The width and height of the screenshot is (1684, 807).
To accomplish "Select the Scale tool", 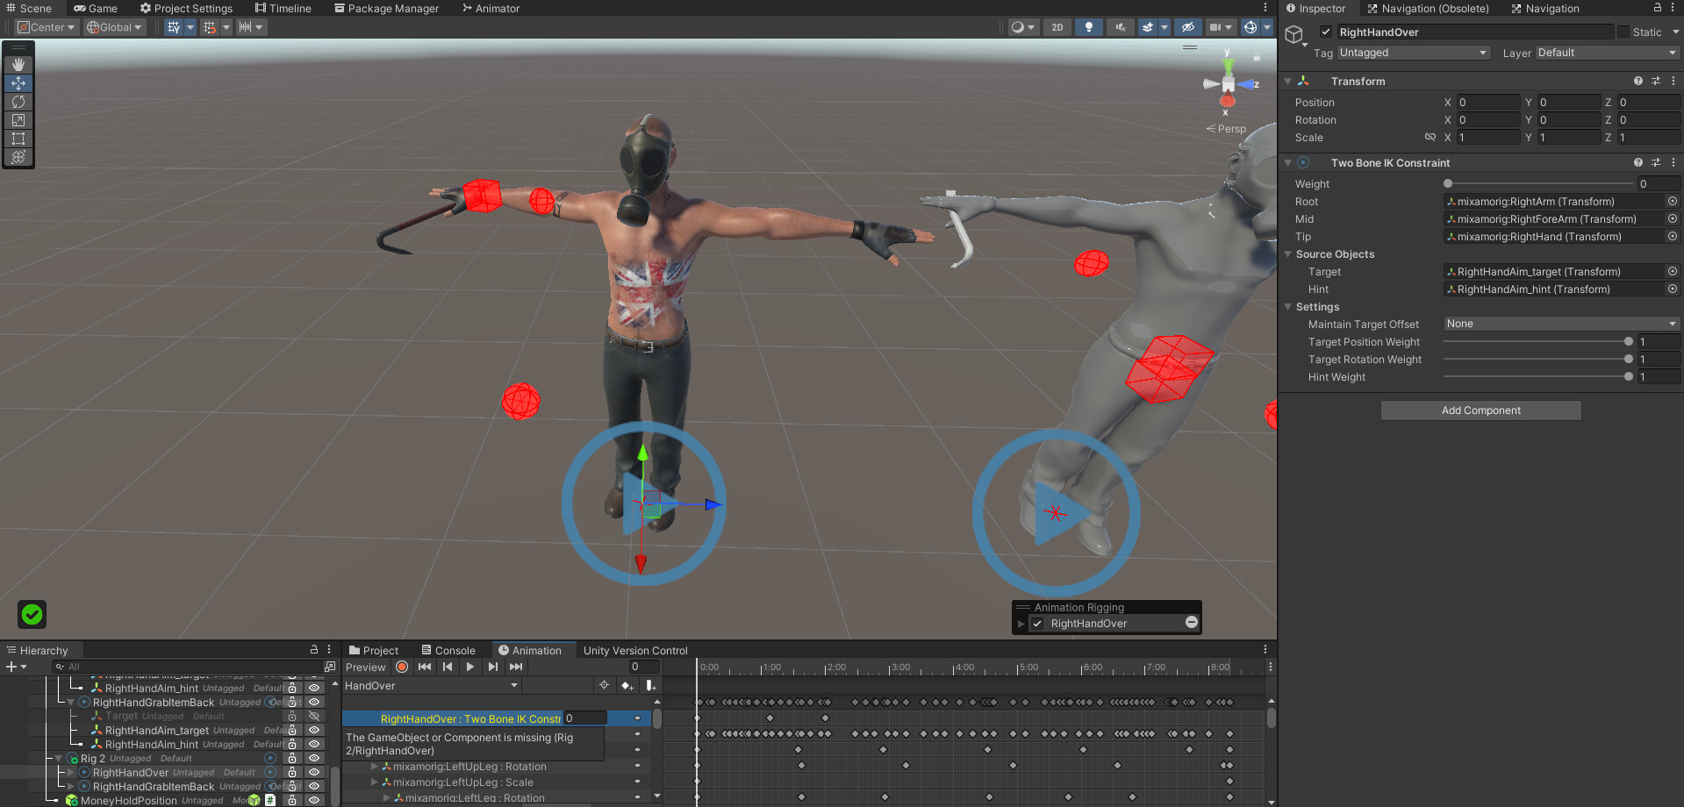I will pyautogui.click(x=18, y=120).
